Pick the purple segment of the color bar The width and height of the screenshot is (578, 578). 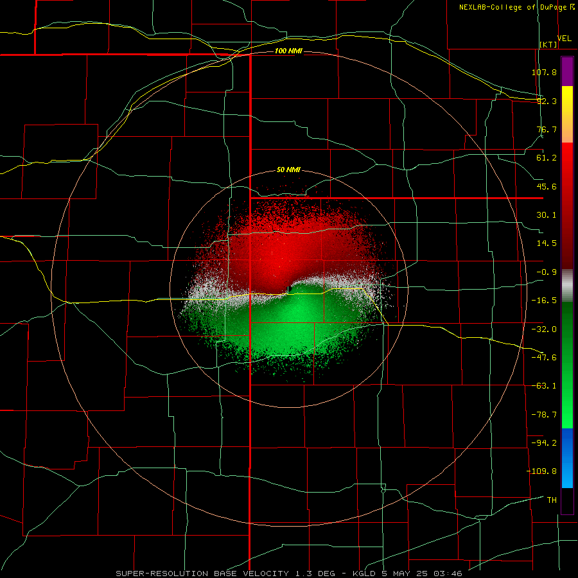(567, 71)
